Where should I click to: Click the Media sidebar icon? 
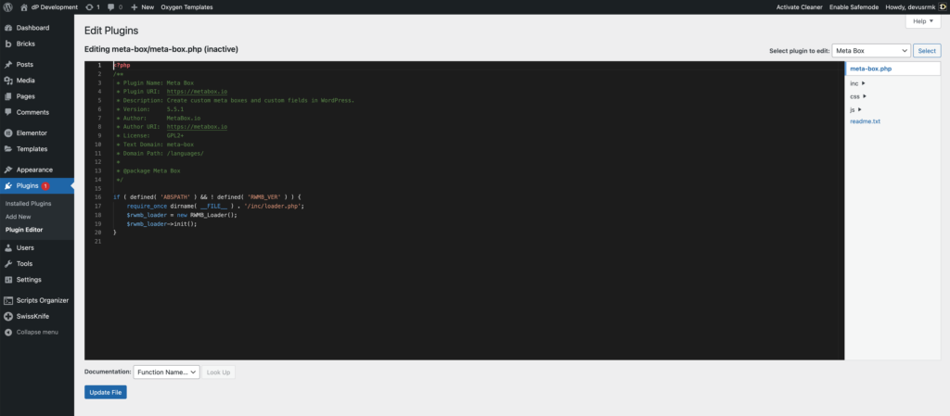pyautogui.click(x=8, y=81)
